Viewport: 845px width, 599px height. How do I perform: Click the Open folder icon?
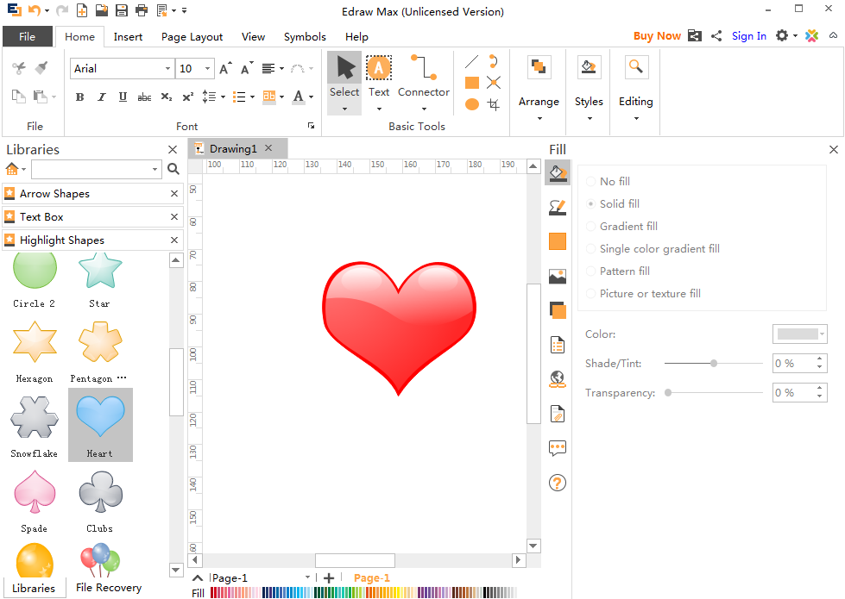click(x=101, y=9)
